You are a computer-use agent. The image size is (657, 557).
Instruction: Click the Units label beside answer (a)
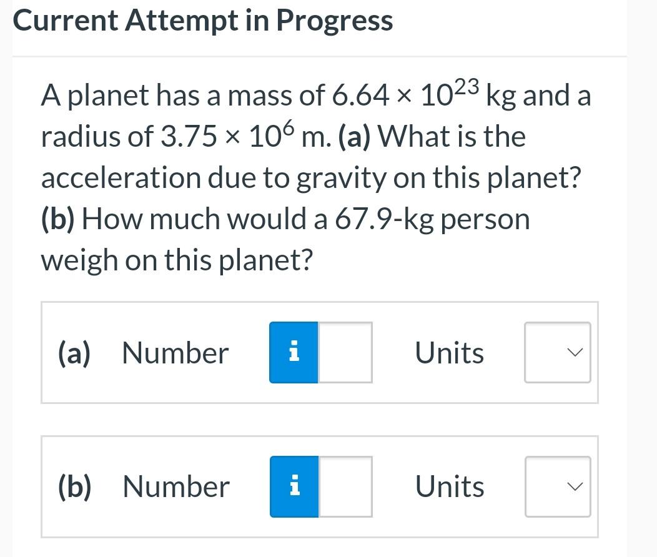[x=449, y=352]
